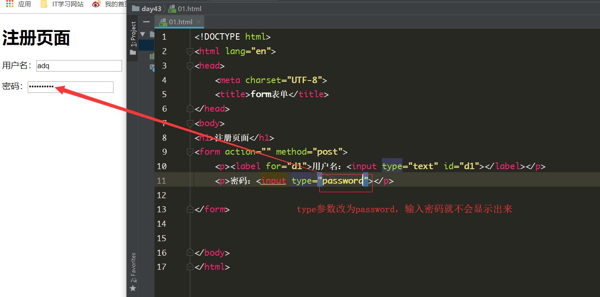The height and width of the screenshot is (297, 600).
Task: Click the title text form表单 on line 5
Action: 269,94
